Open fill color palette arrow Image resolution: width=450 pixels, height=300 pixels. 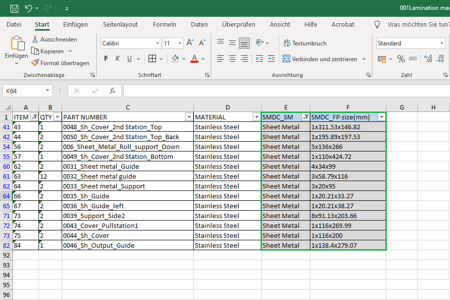tap(184, 59)
